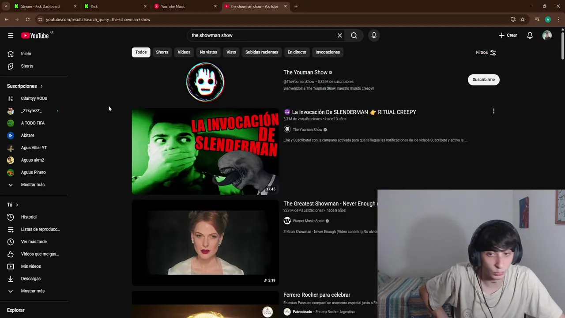This screenshot has height=318, width=565.
Task: Open Ferrero Rocher para celebrar ad
Action: click(x=317, y=295)
